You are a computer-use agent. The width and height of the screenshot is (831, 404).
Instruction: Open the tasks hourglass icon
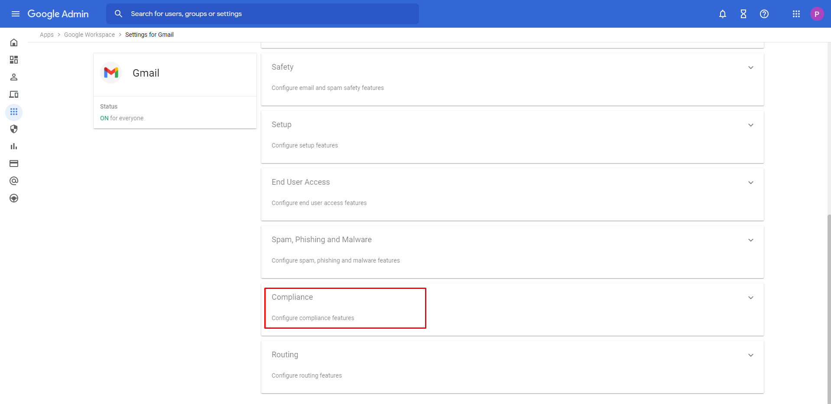(743, 14)
